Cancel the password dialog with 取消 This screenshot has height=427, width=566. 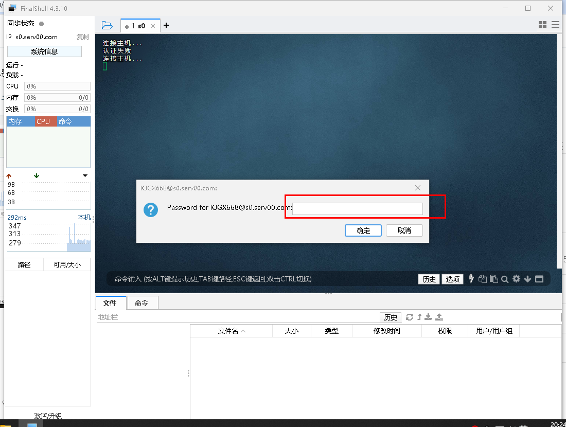tap(404, 230)
